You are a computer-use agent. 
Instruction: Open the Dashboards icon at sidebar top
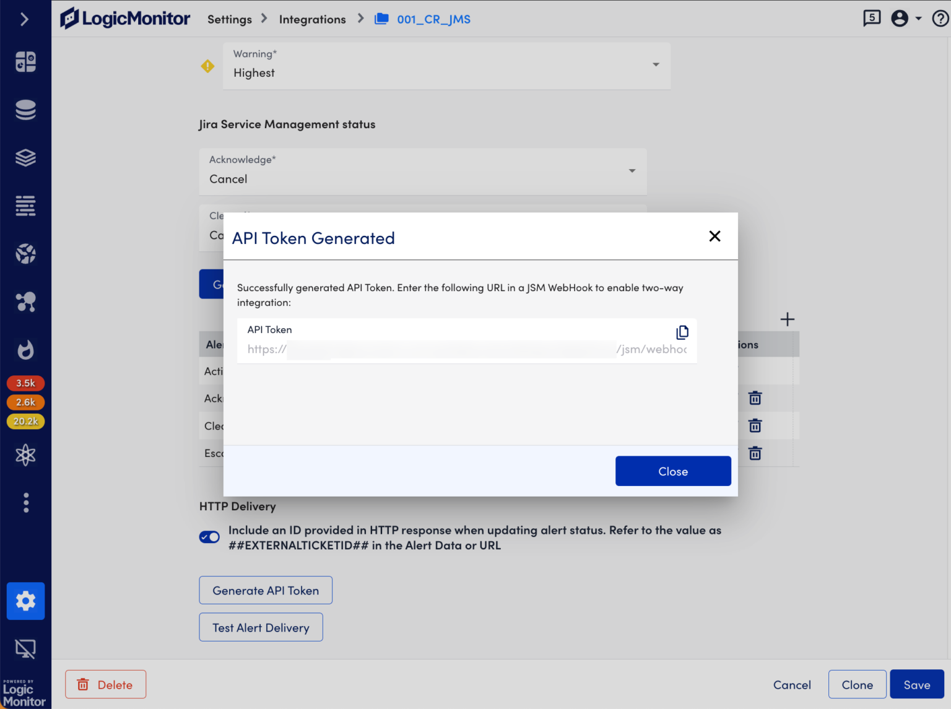(25, 61)
